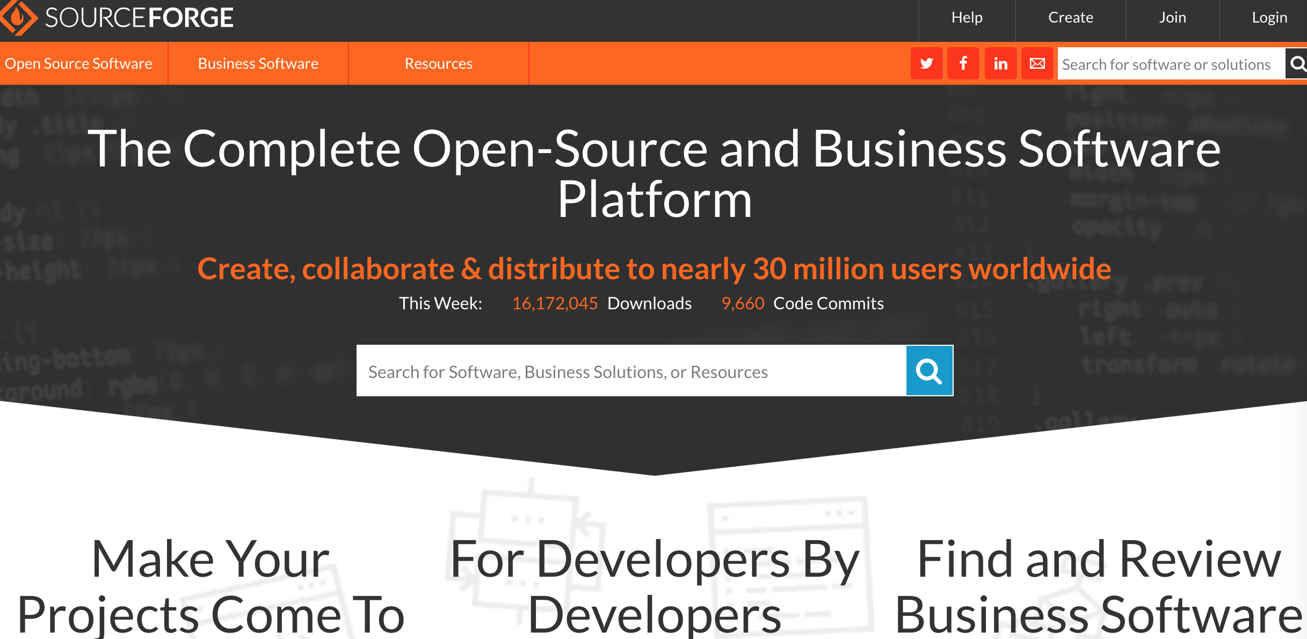The width and height of the screenshot is (1307, 639).
Task: Open the LinkedIn icon link
Action: 1000,63
